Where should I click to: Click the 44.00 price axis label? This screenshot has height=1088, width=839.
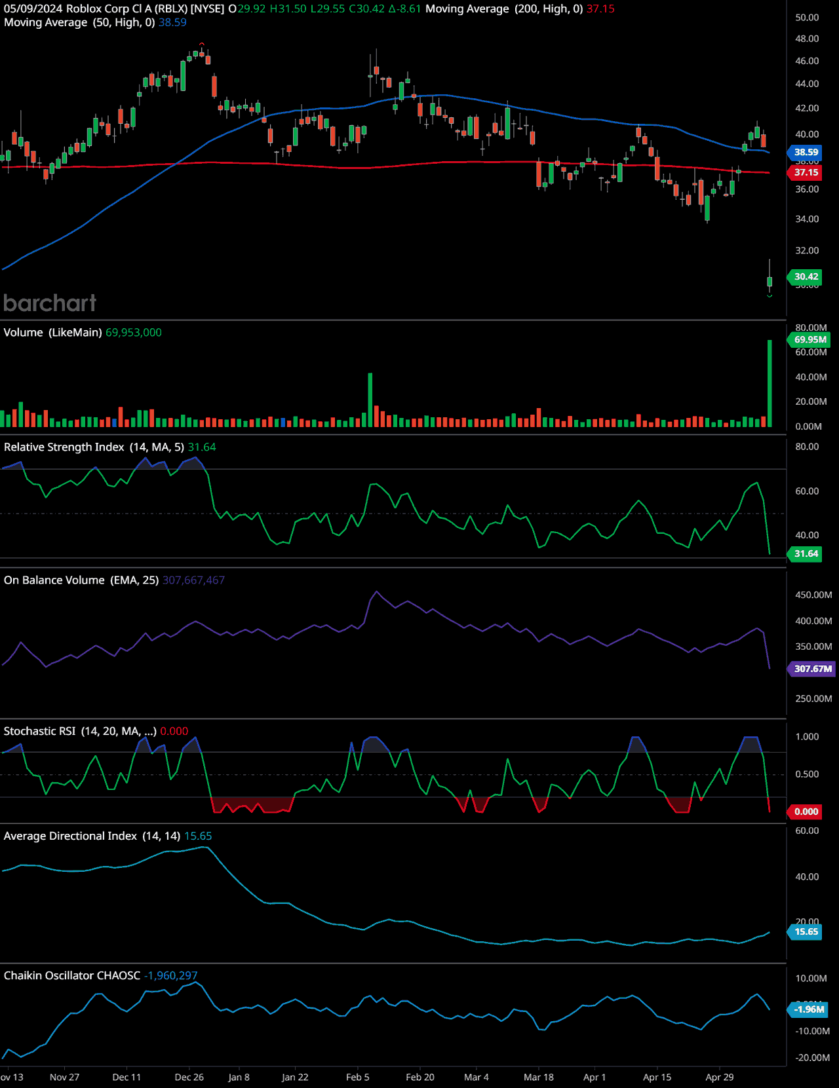coord(807,84)
